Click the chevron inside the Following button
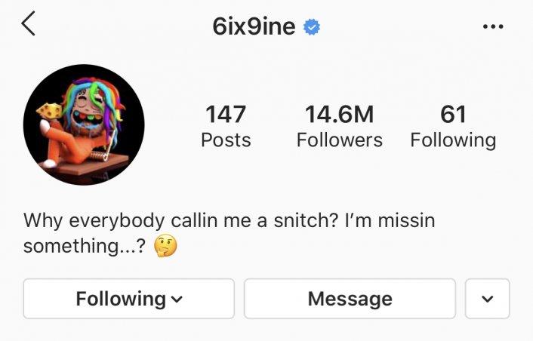Image resolution: width=533 pixels, height=341 pixels. coord(177,300)
